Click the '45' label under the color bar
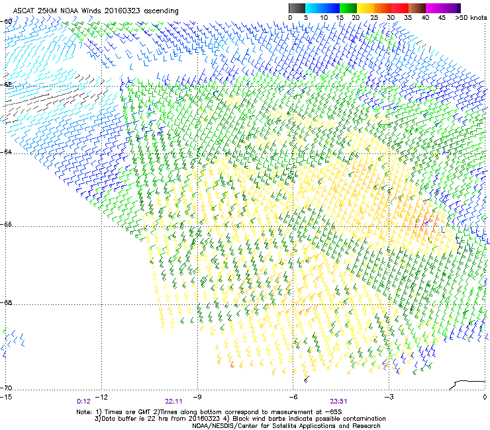This screenshot has width=490, height=430. click(442, 18)
